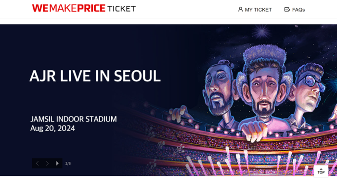Click the center band member's face in banner
The height and width of the screenshot is (184, 337).
[263, 90]
